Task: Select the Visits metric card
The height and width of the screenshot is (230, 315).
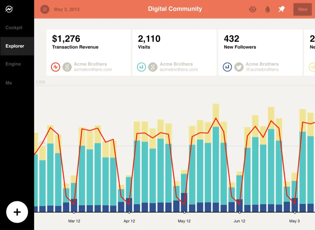Action: 174,53
